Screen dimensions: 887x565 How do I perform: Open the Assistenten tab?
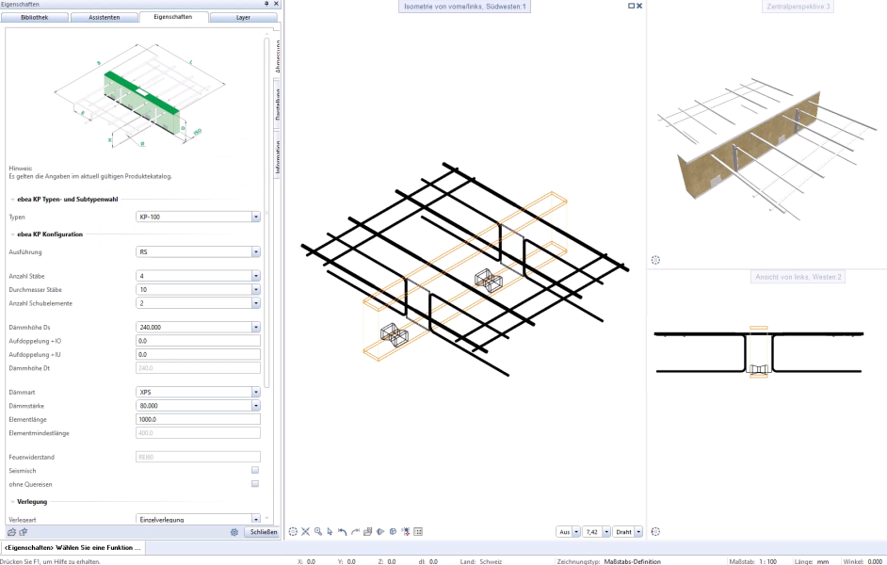point(104,16)
